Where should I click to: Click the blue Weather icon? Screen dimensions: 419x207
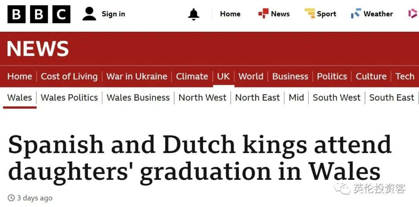click(356, 14)
